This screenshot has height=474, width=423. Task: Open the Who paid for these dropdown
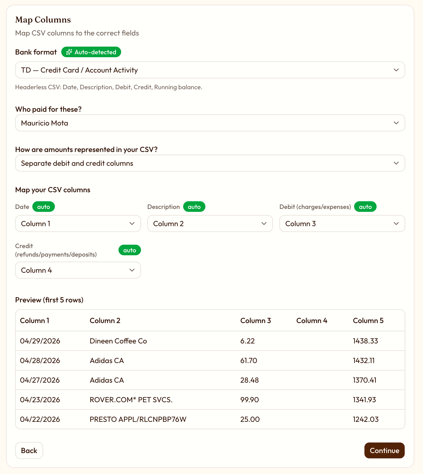tap(210, 123)
